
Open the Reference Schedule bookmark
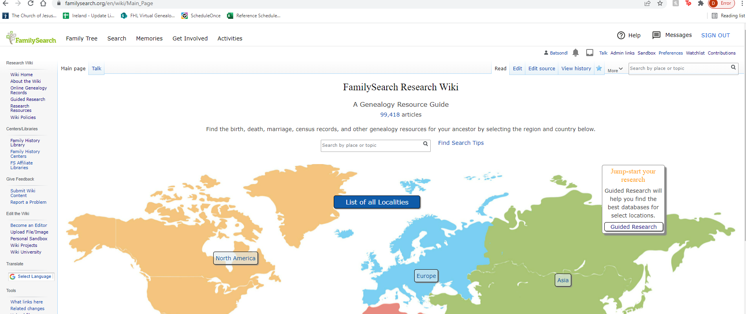[254, 16]
